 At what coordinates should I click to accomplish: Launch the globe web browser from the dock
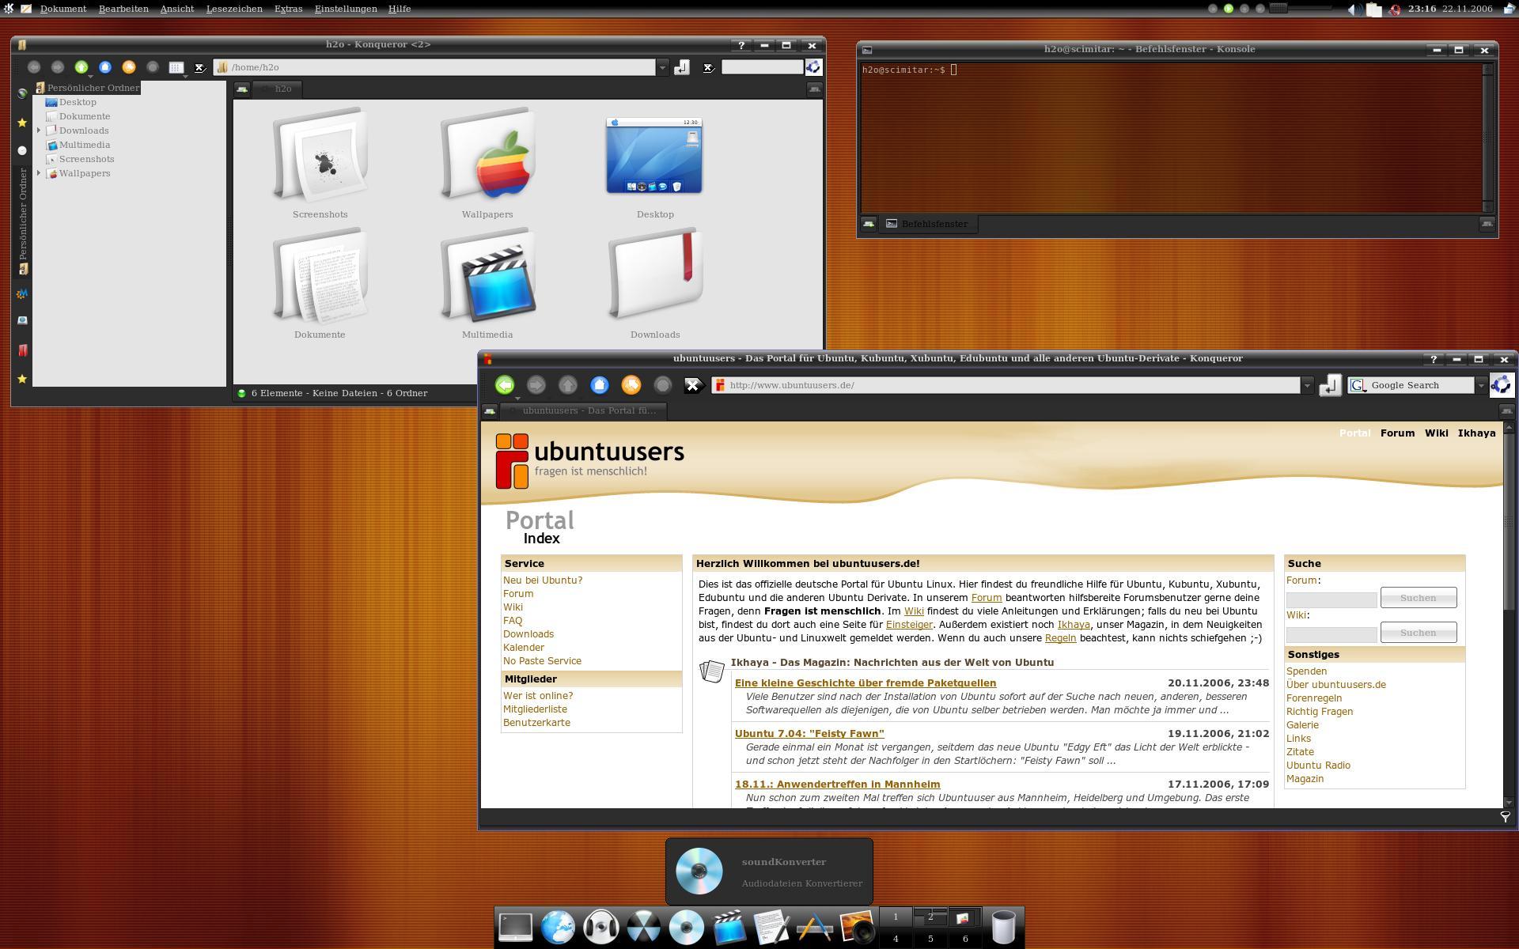(558, 927)
